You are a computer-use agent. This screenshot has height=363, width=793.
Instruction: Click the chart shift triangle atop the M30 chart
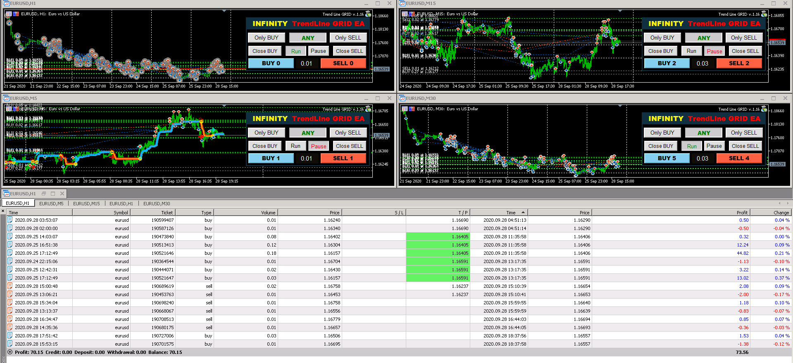point(620,106)
